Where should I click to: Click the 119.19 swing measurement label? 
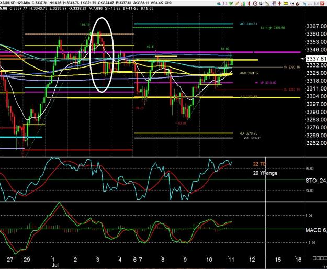85,25
